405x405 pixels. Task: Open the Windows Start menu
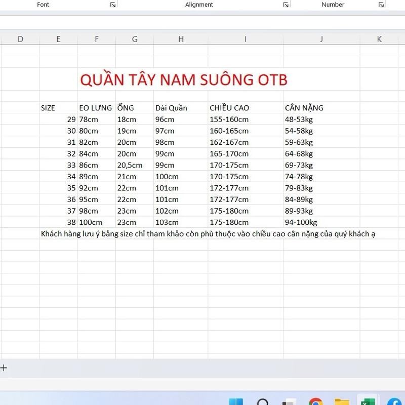coord(236,402)
